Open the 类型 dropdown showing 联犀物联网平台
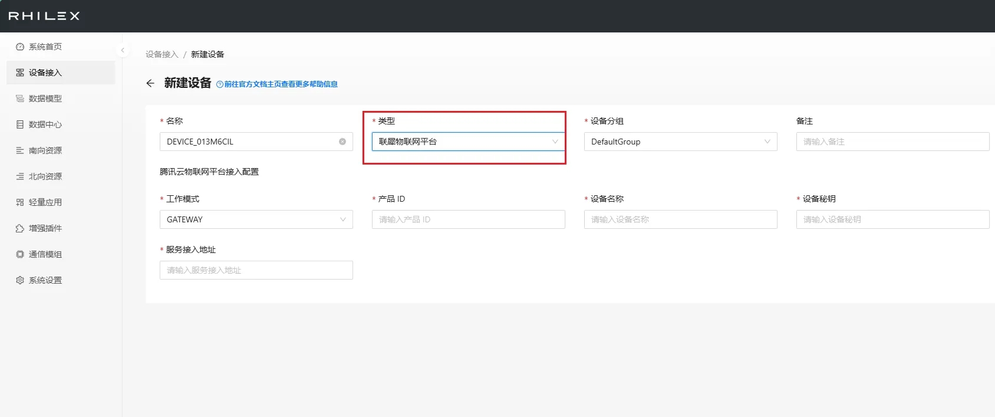The height and width of the screenshot is (417, 995). (468, 142)
